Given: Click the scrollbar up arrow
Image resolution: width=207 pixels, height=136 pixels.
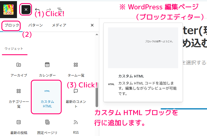Looking at the screenshot, I should (97, 34).
